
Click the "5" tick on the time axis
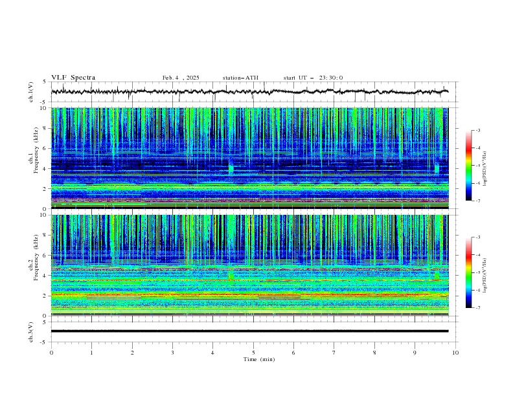point(253,353)
